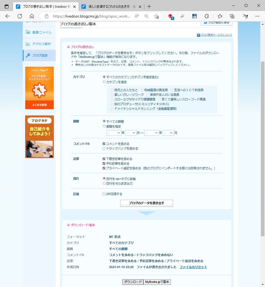This screenshot has height=287, width=265.
Task: Open ブログ設定 sidebar menu
Action: [39, 55]
